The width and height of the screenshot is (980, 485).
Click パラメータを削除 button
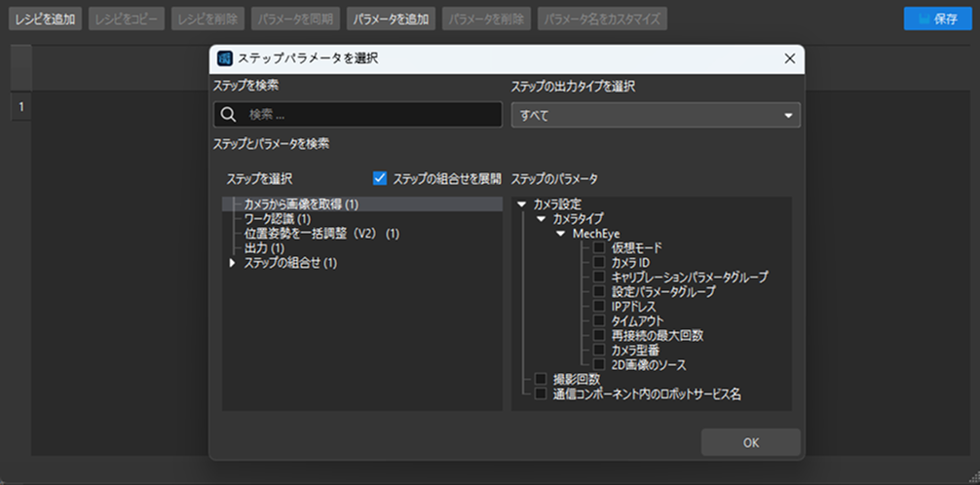[x=486, y=19]
